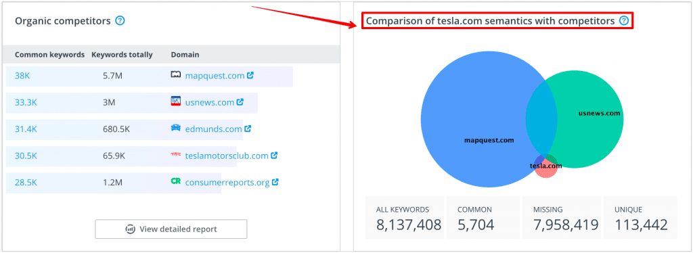Click the Comparison of tesla.com semantics heading
The width and height of the screenshot is (693, 253).
(x=491, y=21)
